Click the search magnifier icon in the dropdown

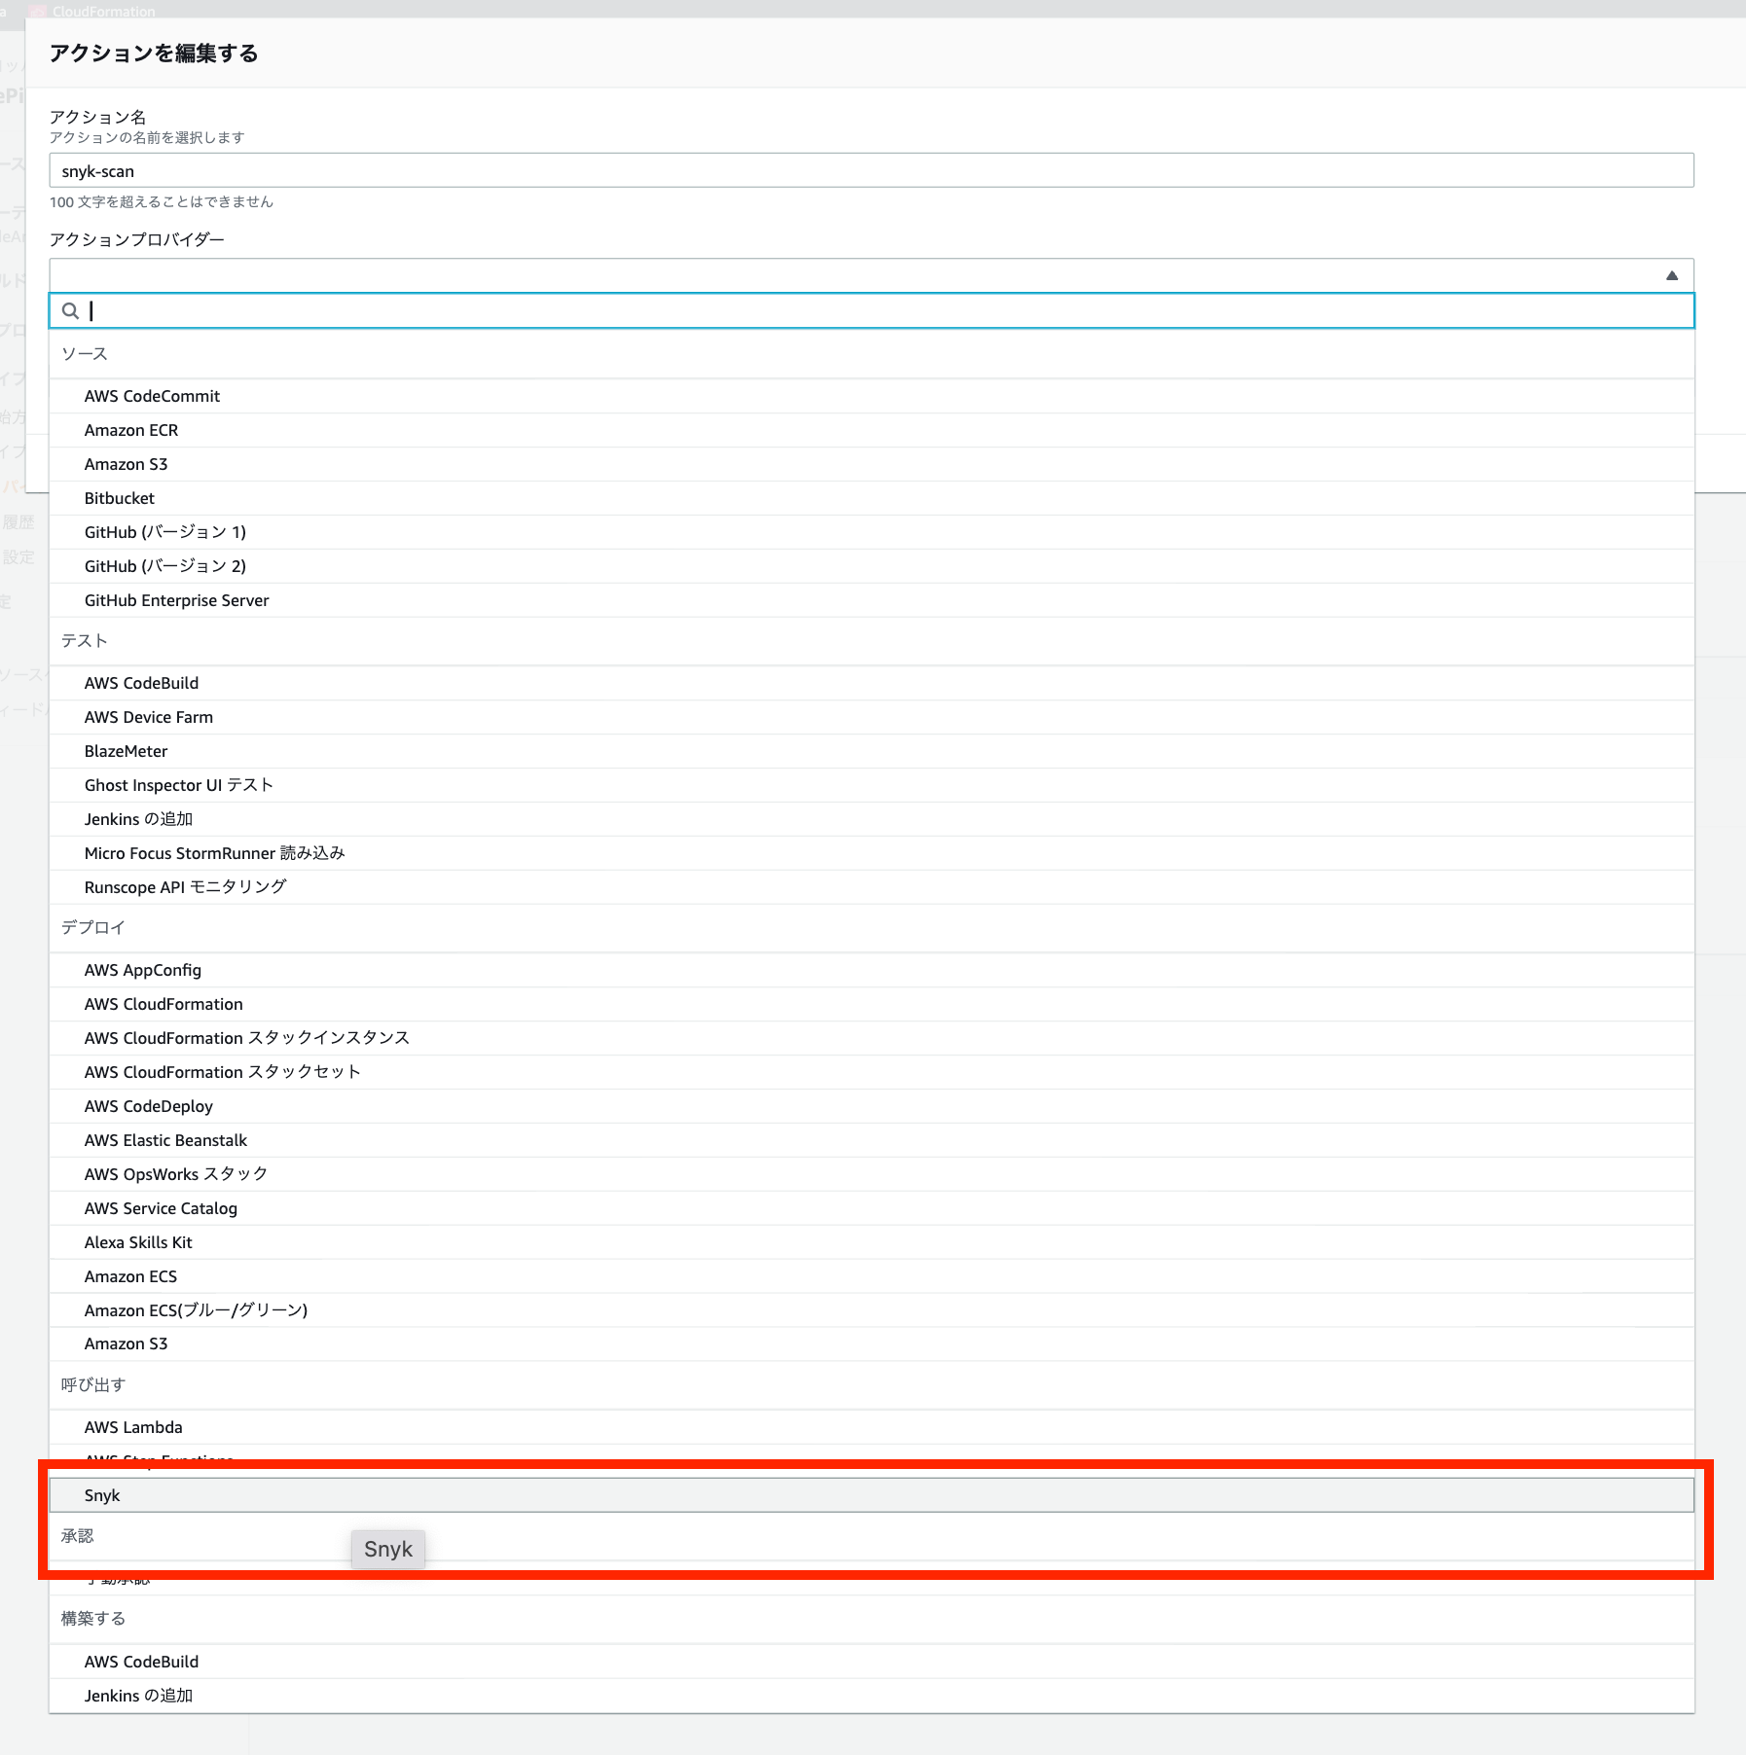point(70,311)
